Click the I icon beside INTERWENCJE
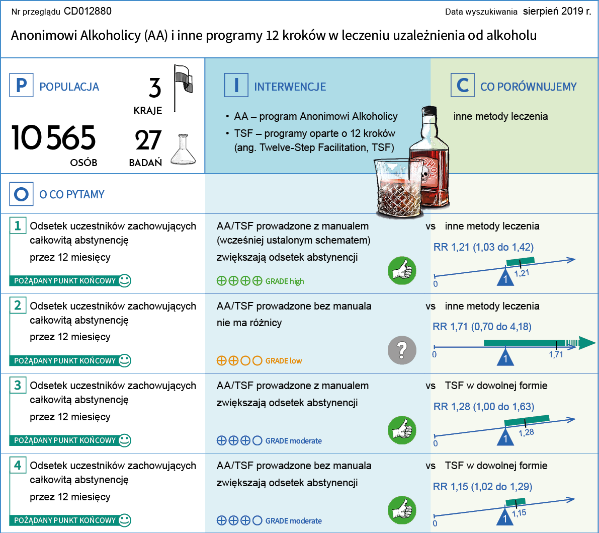 (x=236, y=86)
